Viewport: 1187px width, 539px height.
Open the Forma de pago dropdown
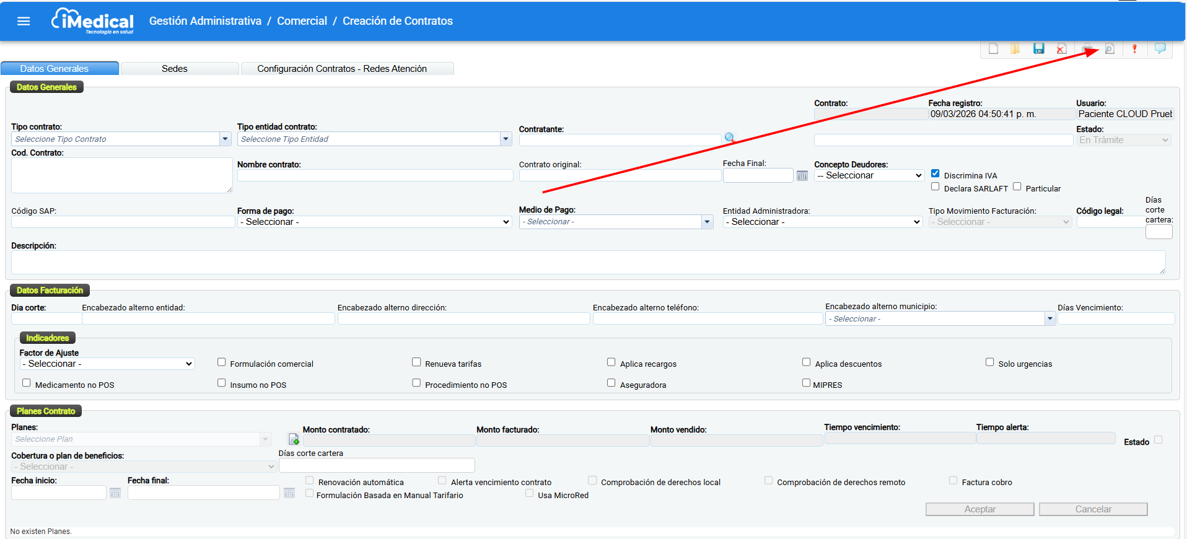374,222
